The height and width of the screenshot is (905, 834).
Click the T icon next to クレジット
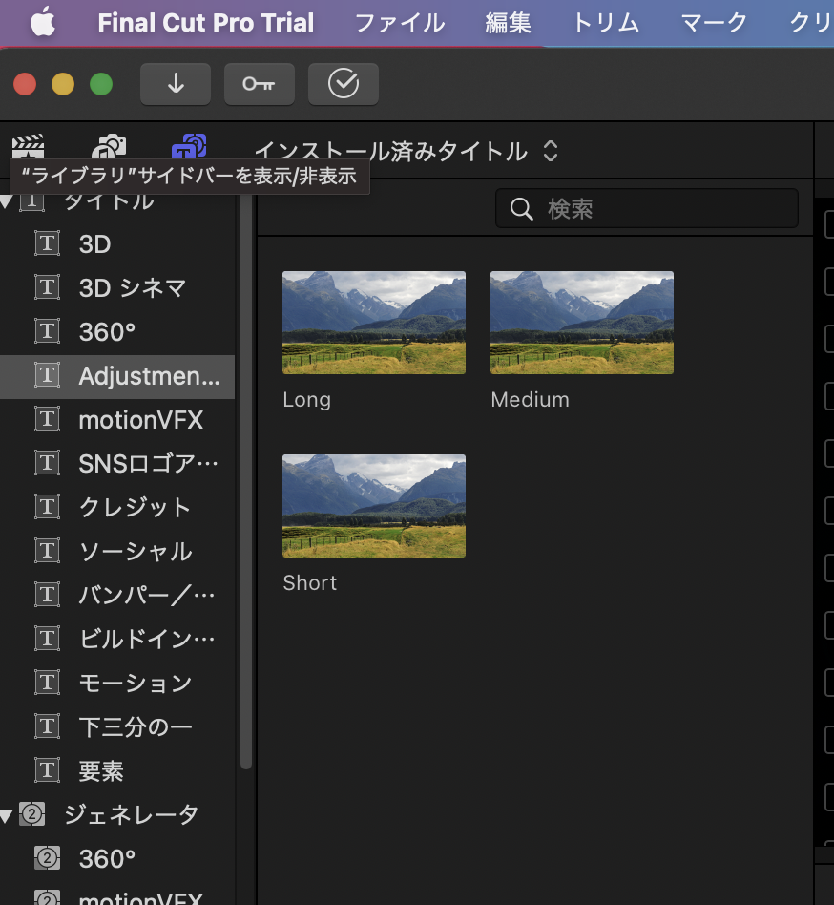coord(48,507)
